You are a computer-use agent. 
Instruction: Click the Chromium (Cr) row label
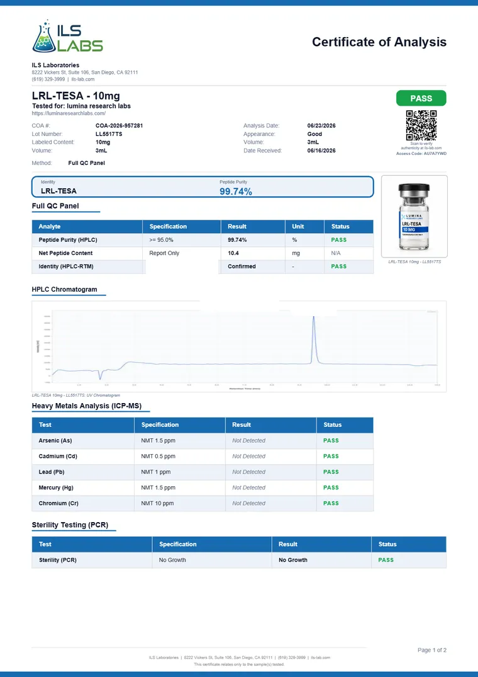(58, 503)
